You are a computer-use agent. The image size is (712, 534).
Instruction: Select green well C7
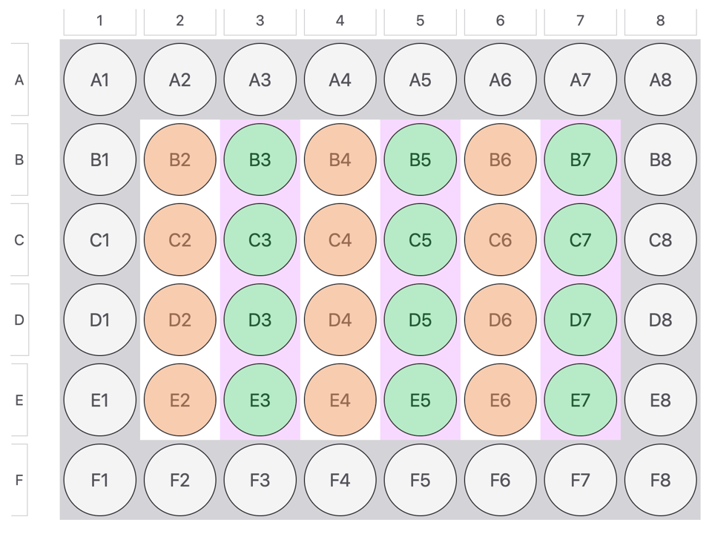coord(581,240)
